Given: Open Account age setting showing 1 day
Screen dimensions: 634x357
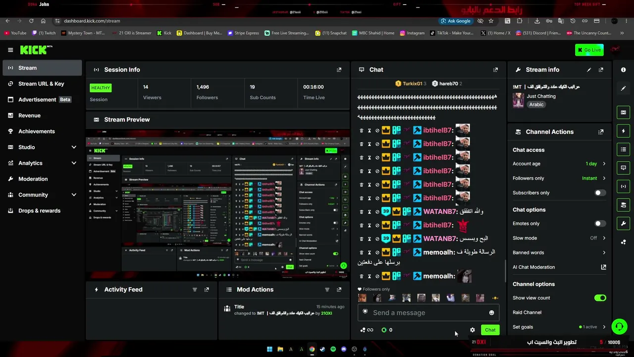Looking at the screenshot, I should [x=559, y=164].
